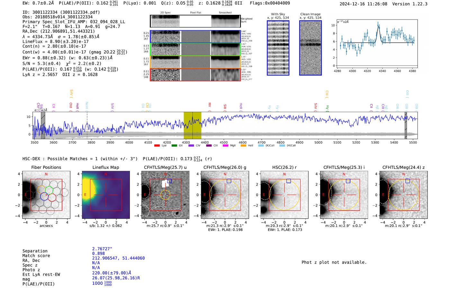
Task: Click the red Lyα legend swatch
Action: coord(157,145)
